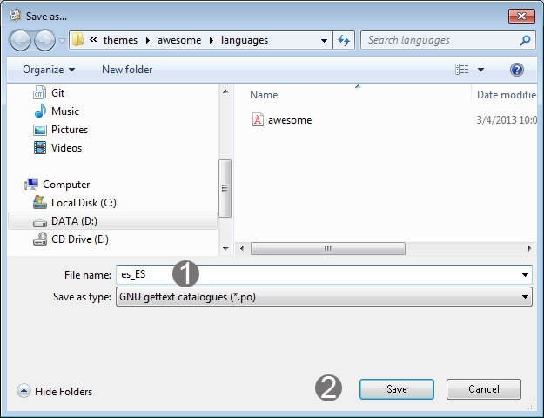This screenshot has width=544, height=418.
Task: Select CD Drive (E:) in sidebar
Action: tap(79, 239)
